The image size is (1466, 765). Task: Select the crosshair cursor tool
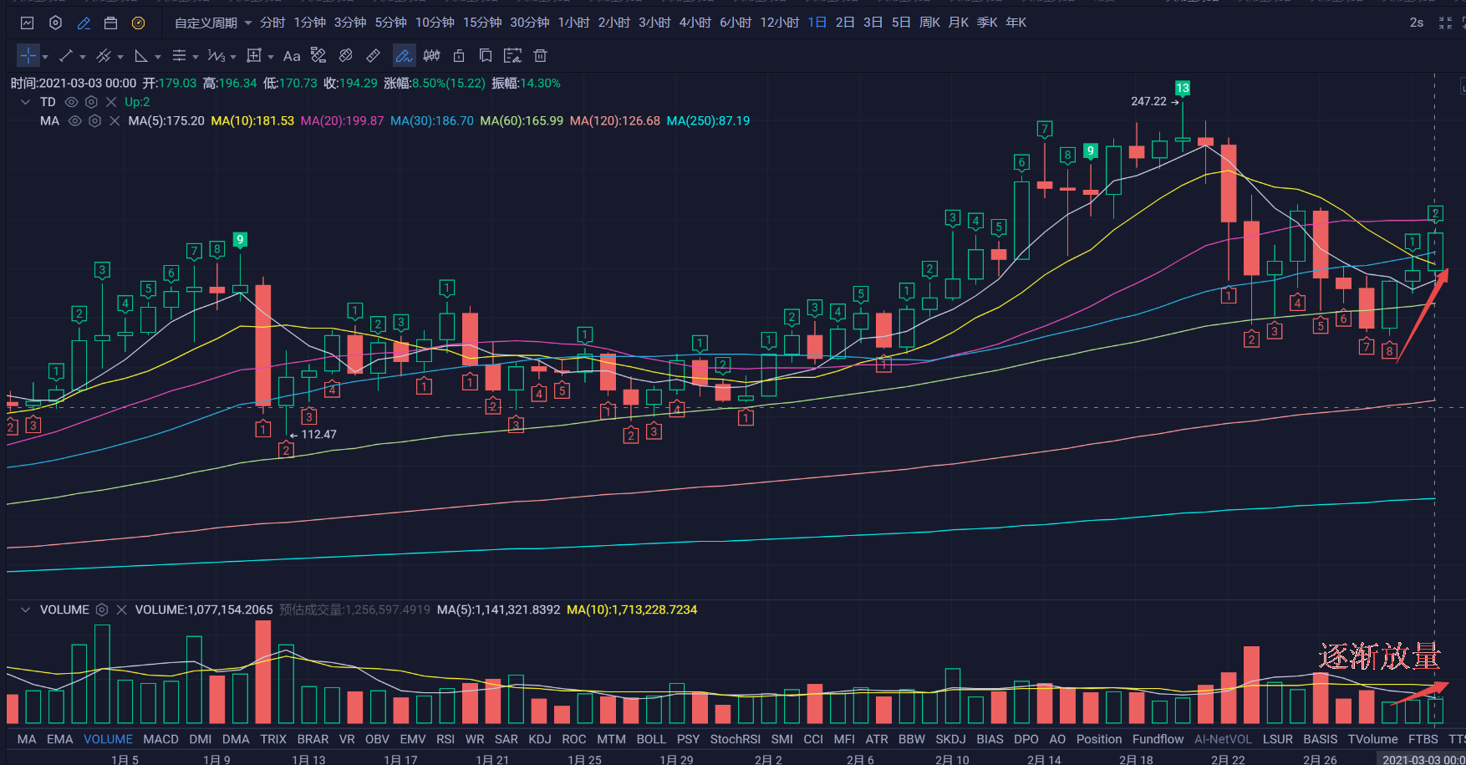point(28,56)
